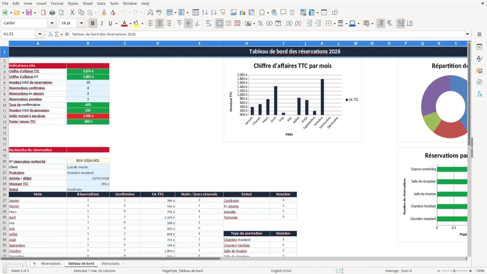Open Font Color dropdown arrow
487x274 pixels.
[130, 24]
